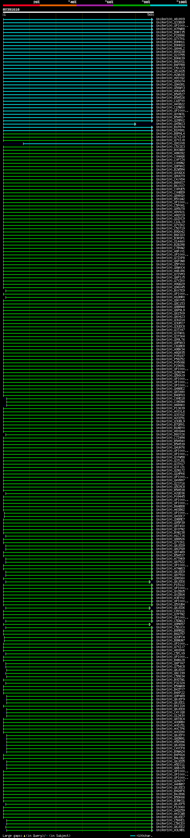Click the UniRef100_P13639 label
Image resolution: width=190 pixels, height=838 pixels.
click(x=170, y=408)
